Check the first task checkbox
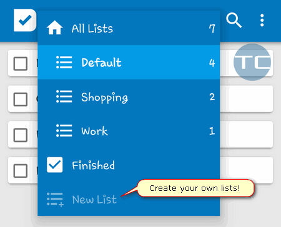 point(21,63)
